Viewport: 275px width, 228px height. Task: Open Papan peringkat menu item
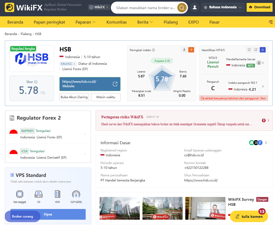click(x=49, y=22)
